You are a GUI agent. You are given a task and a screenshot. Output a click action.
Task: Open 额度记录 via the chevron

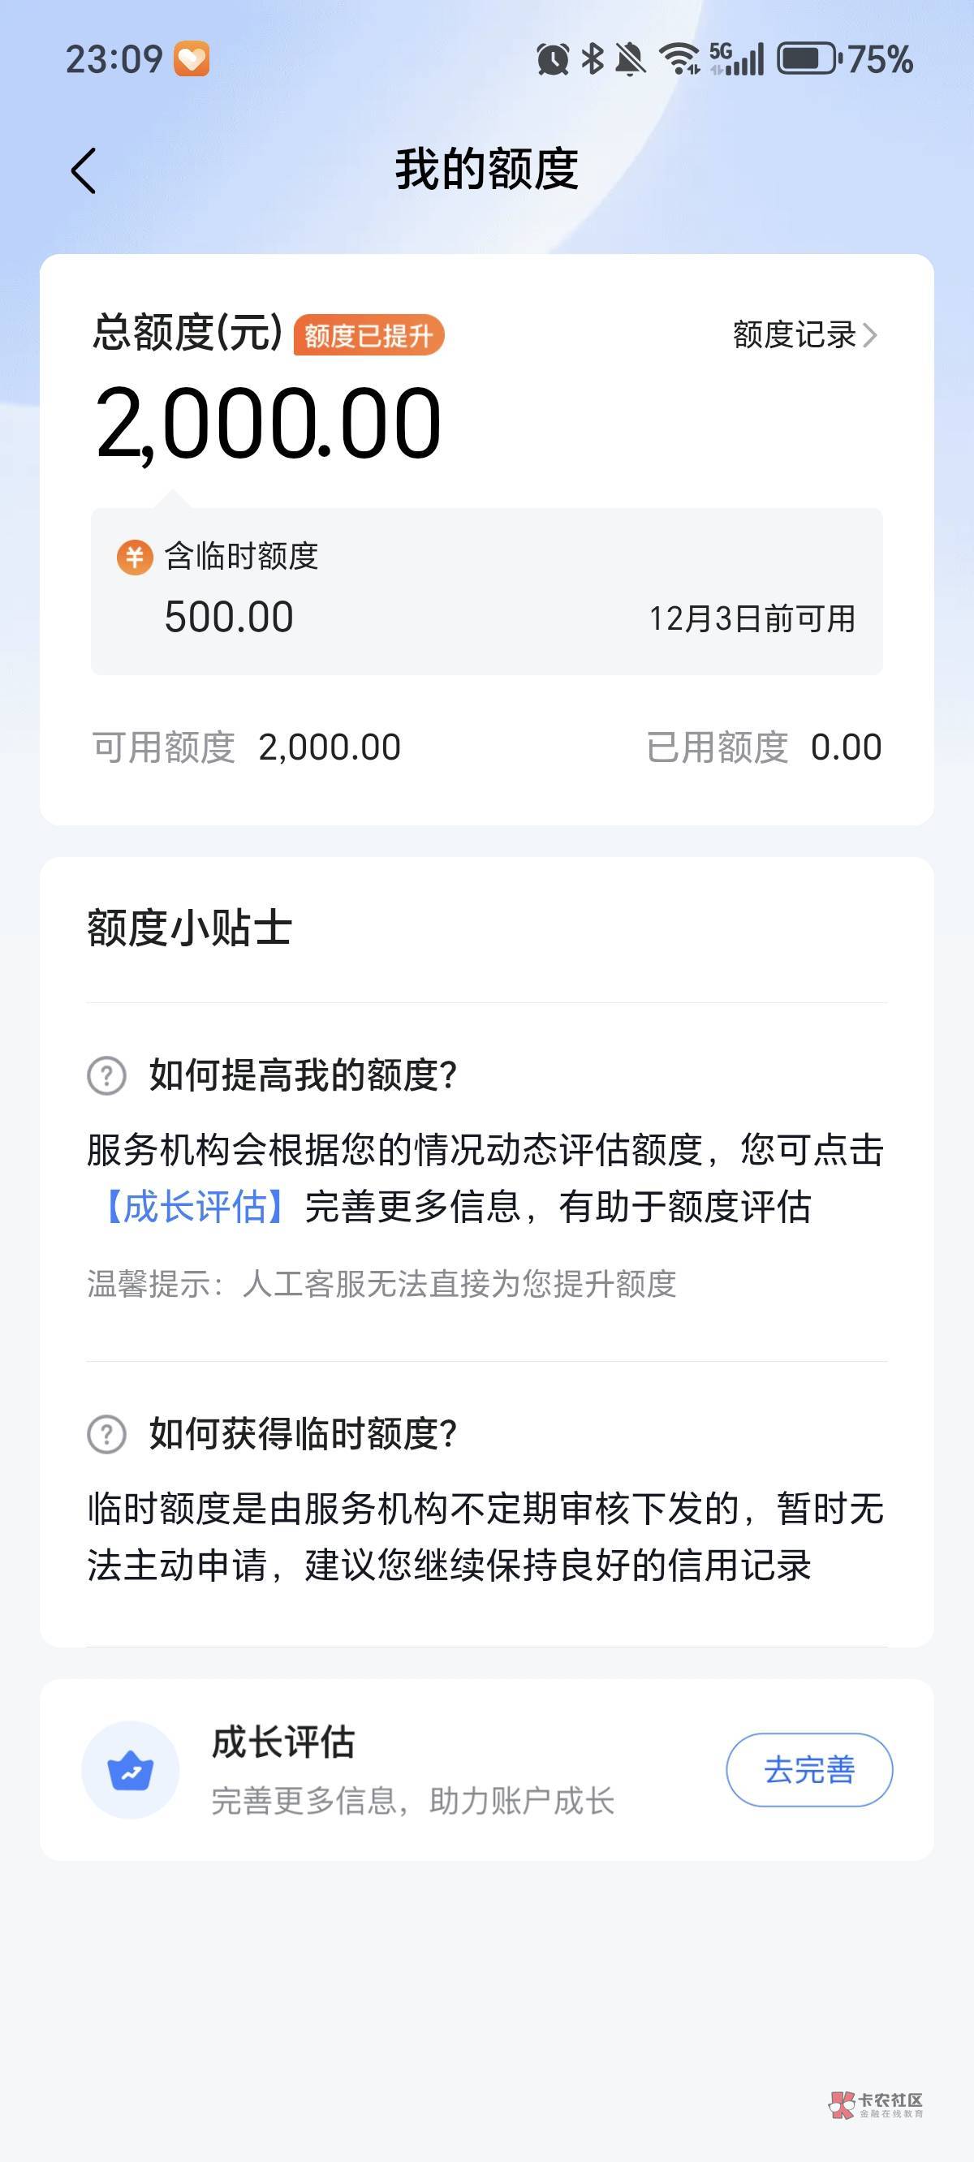[x=869, y=335]
